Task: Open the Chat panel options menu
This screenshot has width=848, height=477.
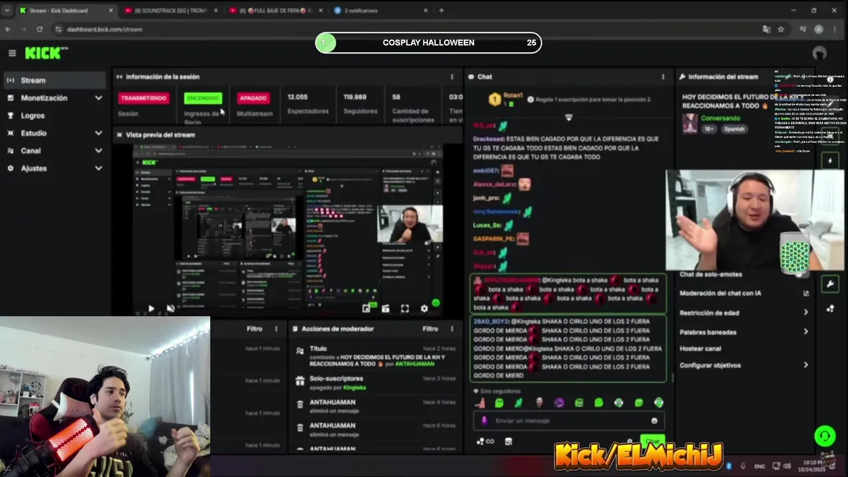Action: (662, 77)
